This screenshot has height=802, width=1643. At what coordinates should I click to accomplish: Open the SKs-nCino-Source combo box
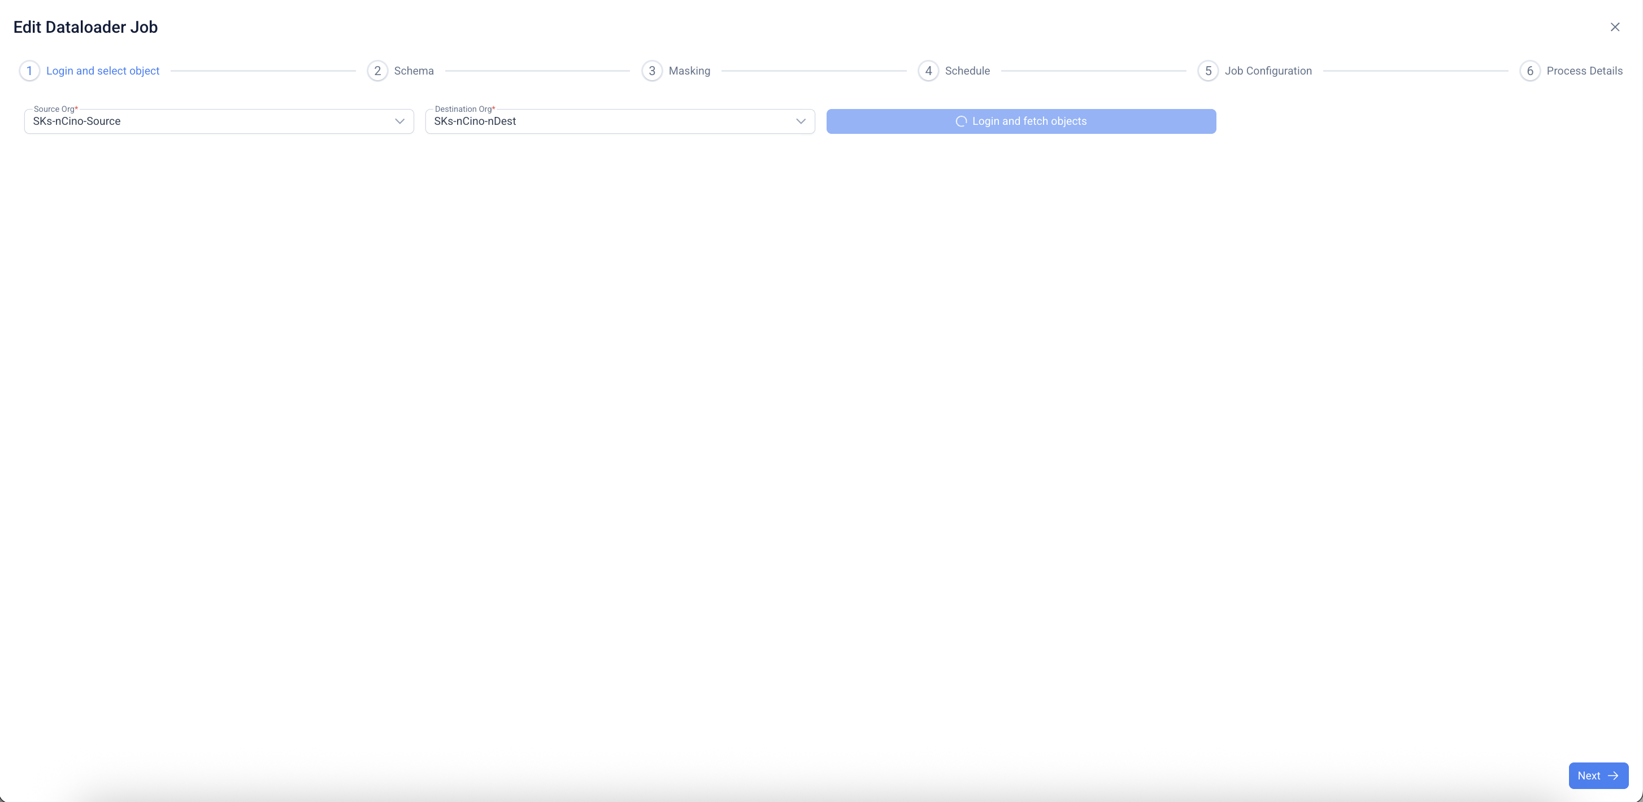[211, 121]
